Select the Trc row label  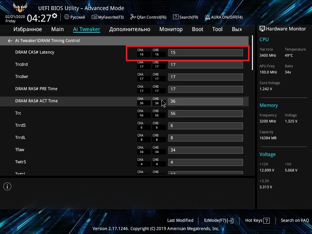pyautogui.click(x=18, y=113)
